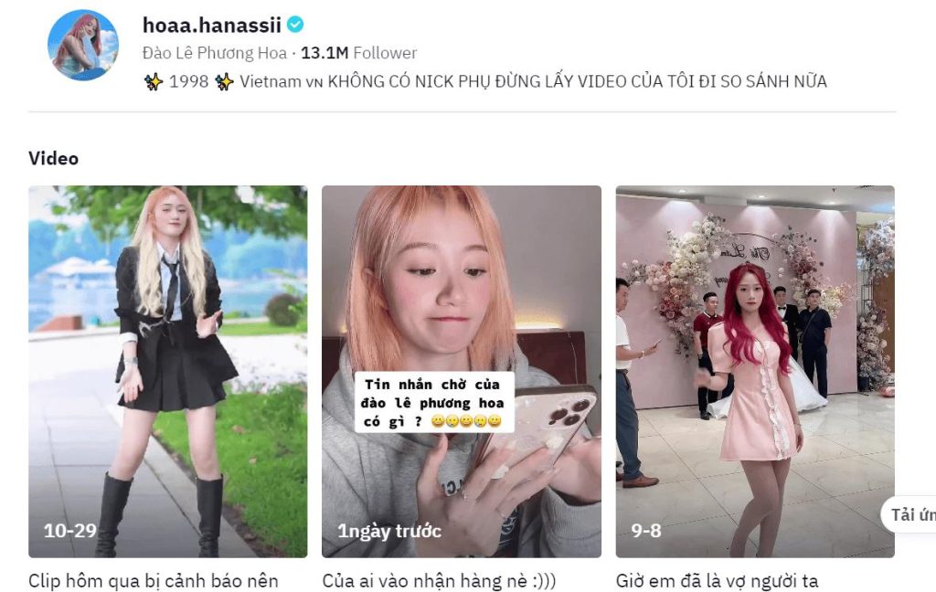Click the hoaa.hanassii profile avatar
Screen dimensions: 936x592
point(83,45)
